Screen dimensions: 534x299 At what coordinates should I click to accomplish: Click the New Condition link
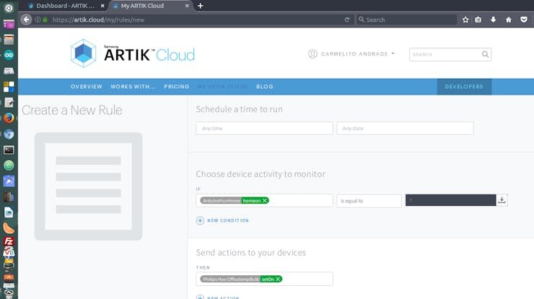point(228,220)
